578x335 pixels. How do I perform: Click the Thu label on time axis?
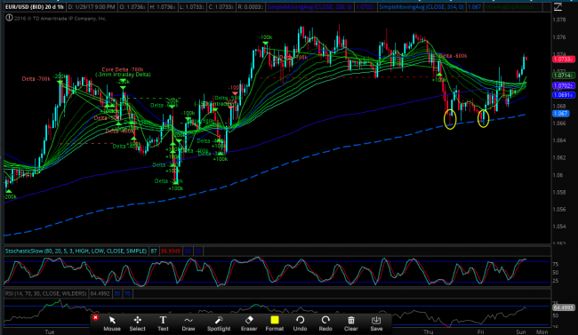coord(429,331)
